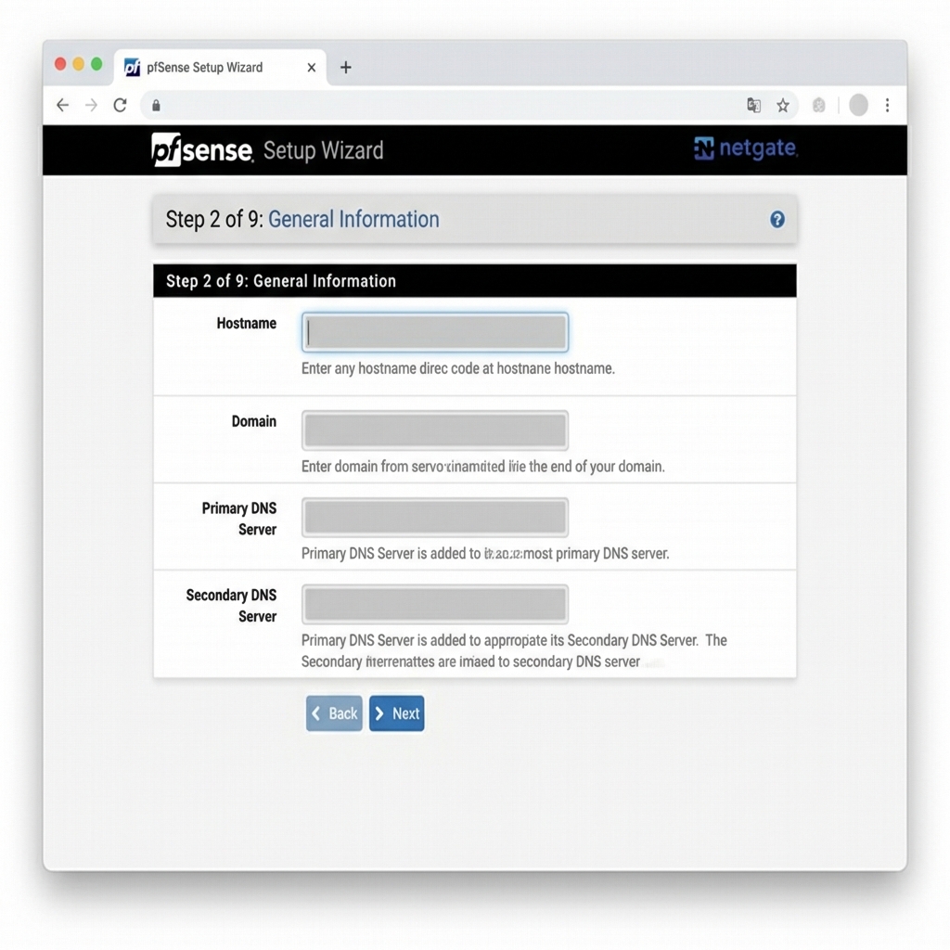The width and height of the screenshot is (950, 950).
Task: Open a new browser tab
Action: click(343, 67)
